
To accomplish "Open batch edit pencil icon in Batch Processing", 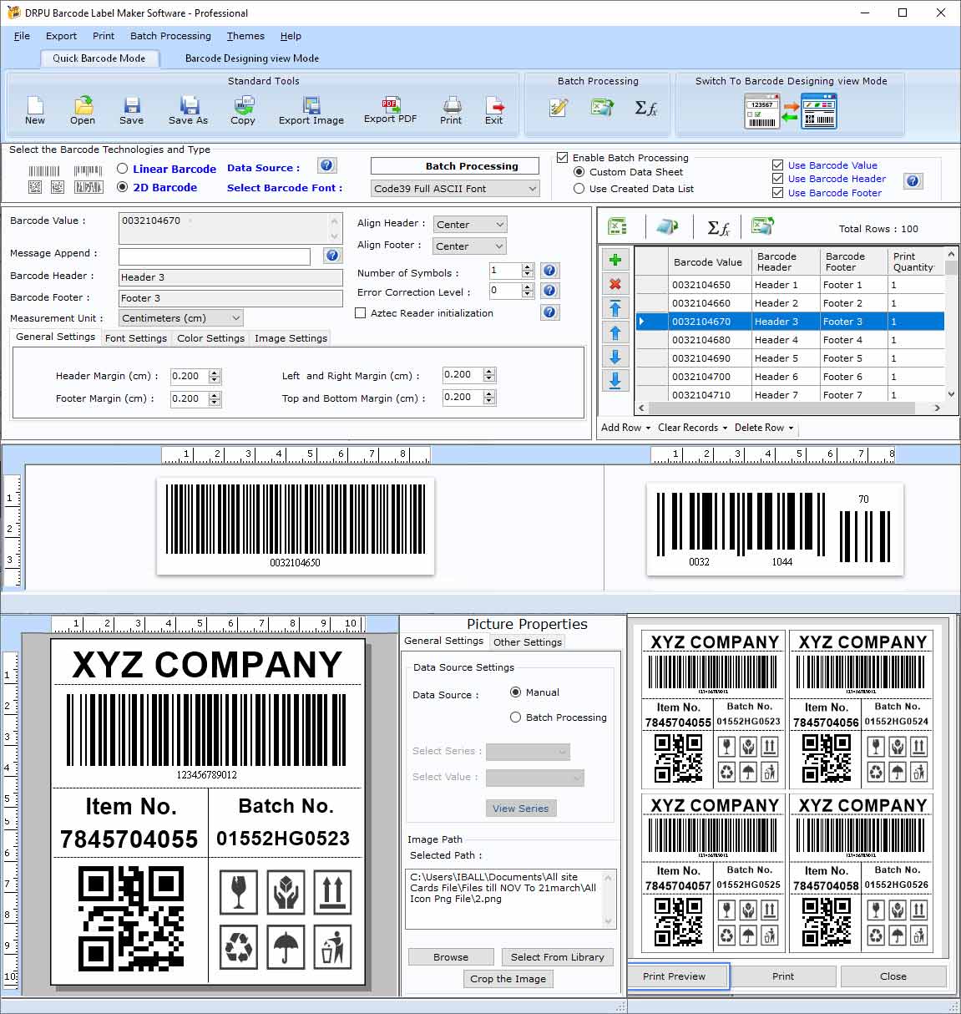I will [x=559, y=107].
